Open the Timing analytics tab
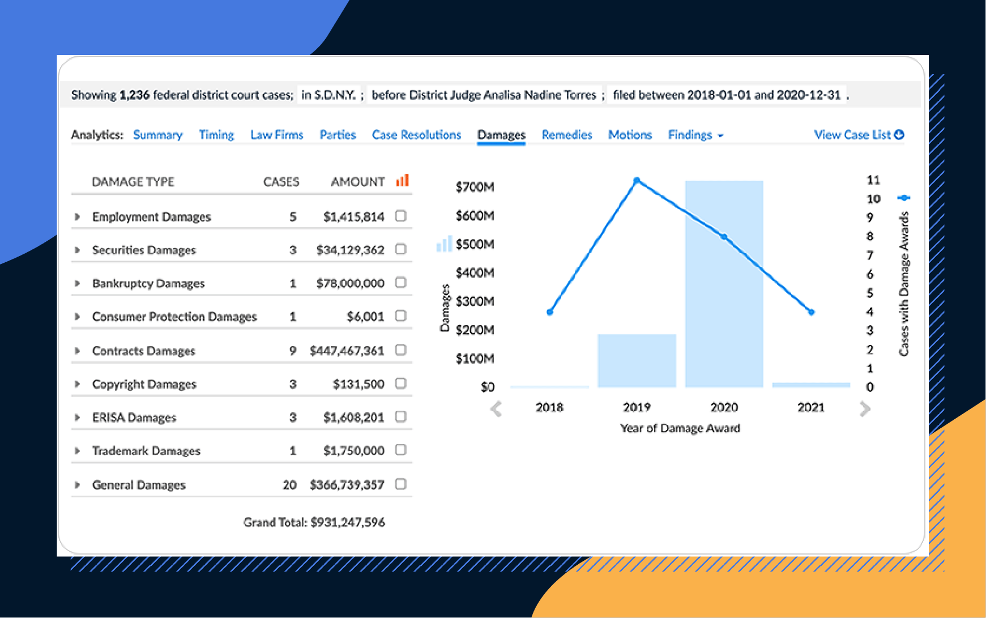Viewport: 986px width, 618px height. coord(216,135)
